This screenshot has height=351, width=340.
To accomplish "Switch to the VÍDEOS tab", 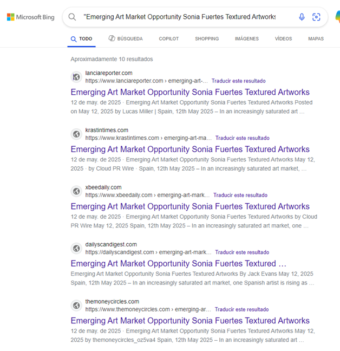I will click(x=283, y=39).
